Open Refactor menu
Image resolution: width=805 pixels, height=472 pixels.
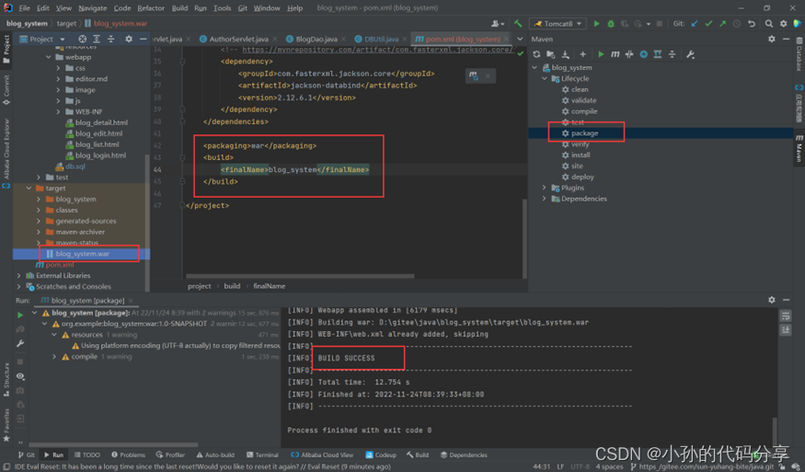coord(151,8)
